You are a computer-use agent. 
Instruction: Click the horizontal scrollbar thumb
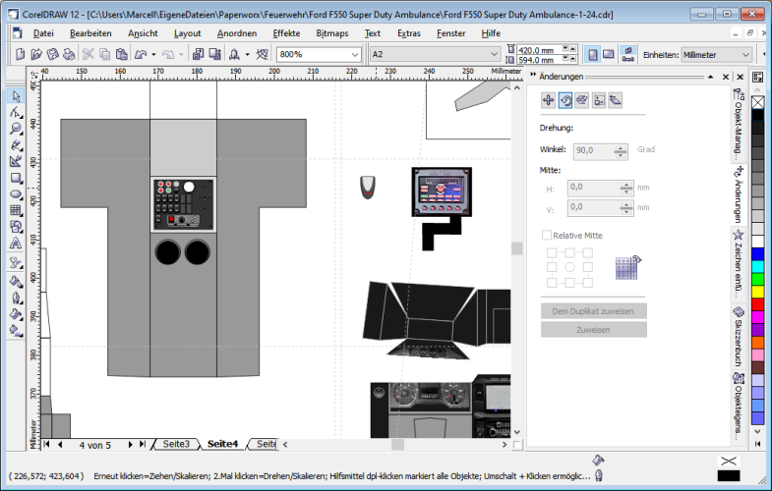(398, 444)
